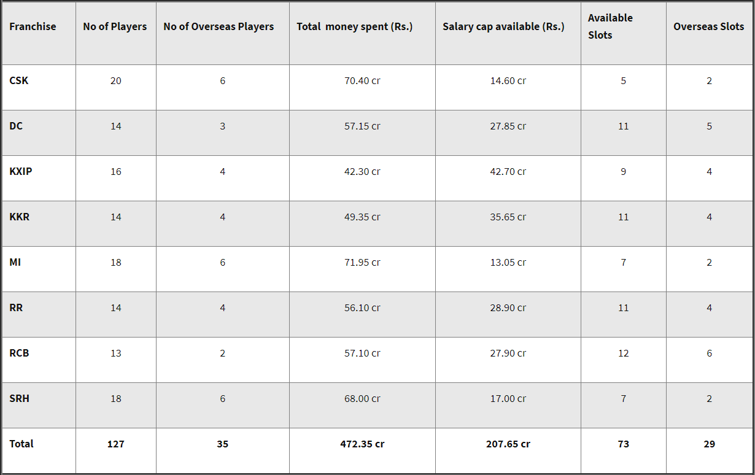Click the Available Slots column header
Viewport: 755px width, 475px height.
tap(610, 26)
